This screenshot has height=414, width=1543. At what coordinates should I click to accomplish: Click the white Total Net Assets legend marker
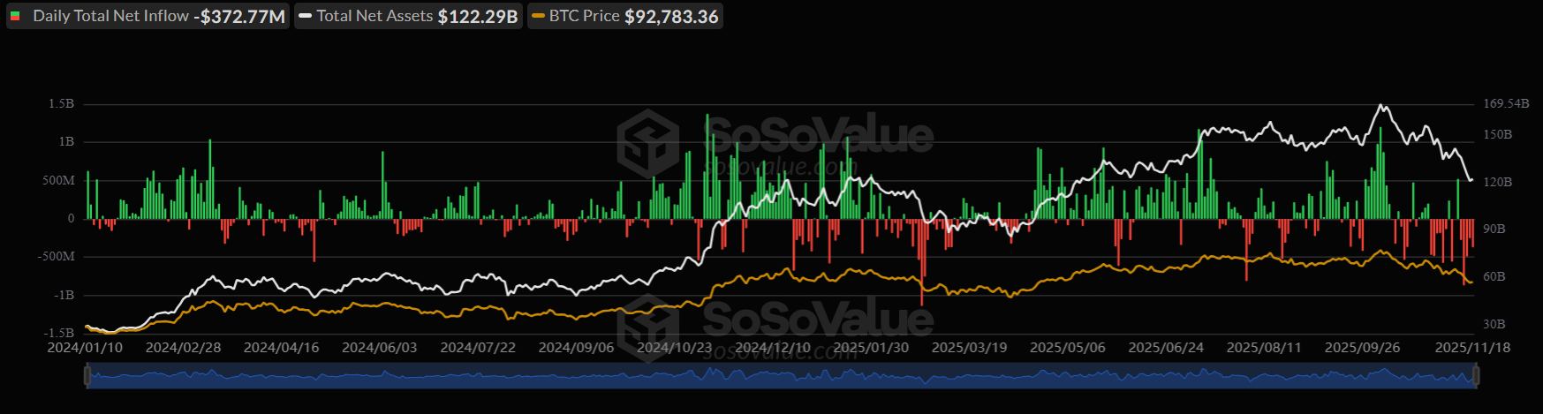click(305, 16)
